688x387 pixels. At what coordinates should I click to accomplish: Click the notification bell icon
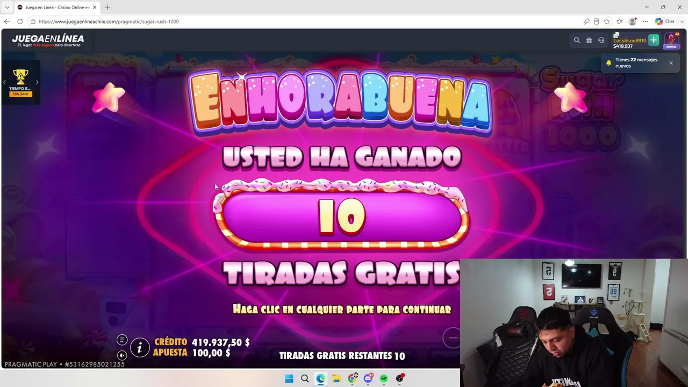608,63
